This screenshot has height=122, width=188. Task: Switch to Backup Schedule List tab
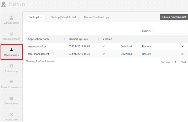(x=63, y=17)
